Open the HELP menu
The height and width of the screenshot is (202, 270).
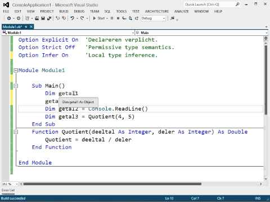click(218, 11)
